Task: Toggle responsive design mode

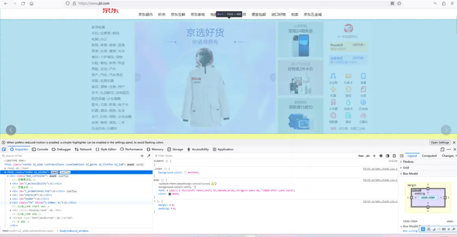Action: tap(442, 149)
